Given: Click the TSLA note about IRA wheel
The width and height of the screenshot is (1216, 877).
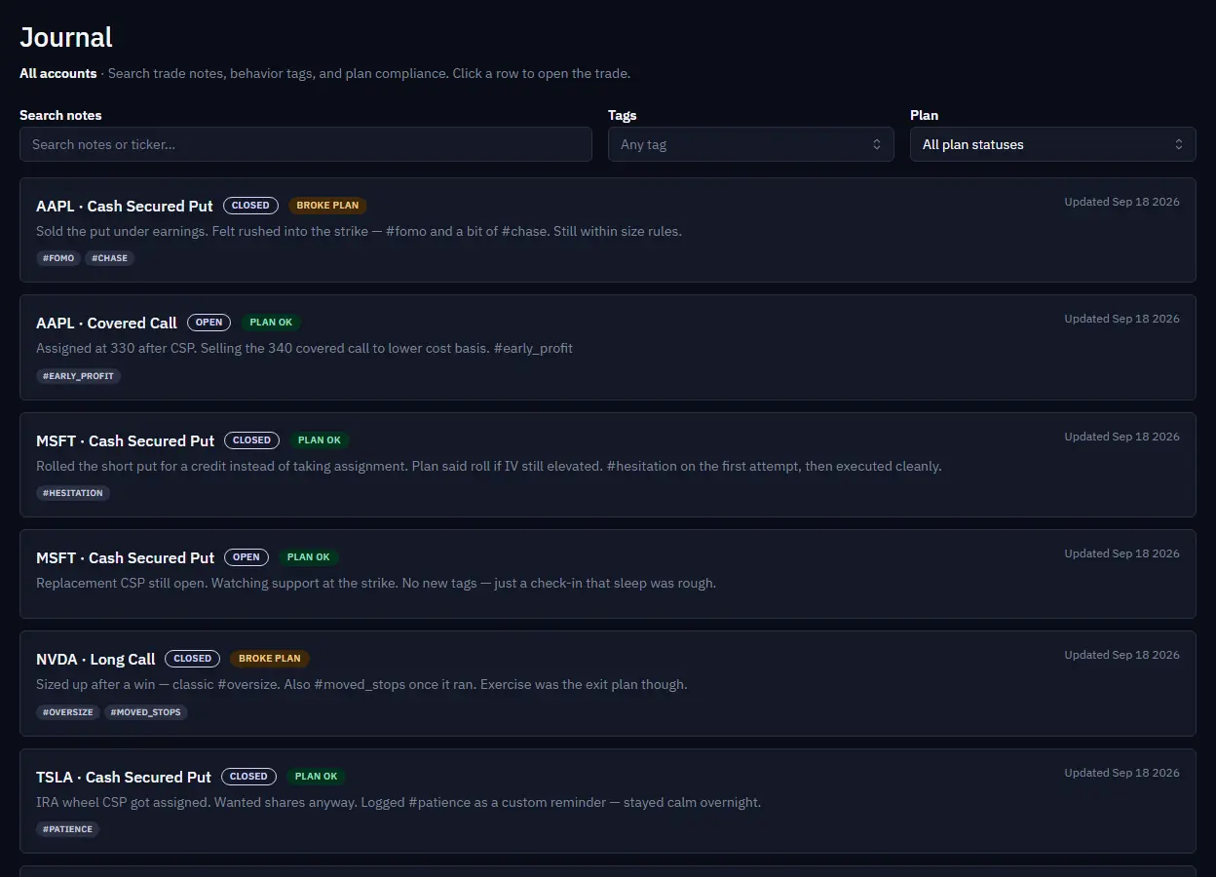Looking at the screenshot, I should click(x=399, y=803).
